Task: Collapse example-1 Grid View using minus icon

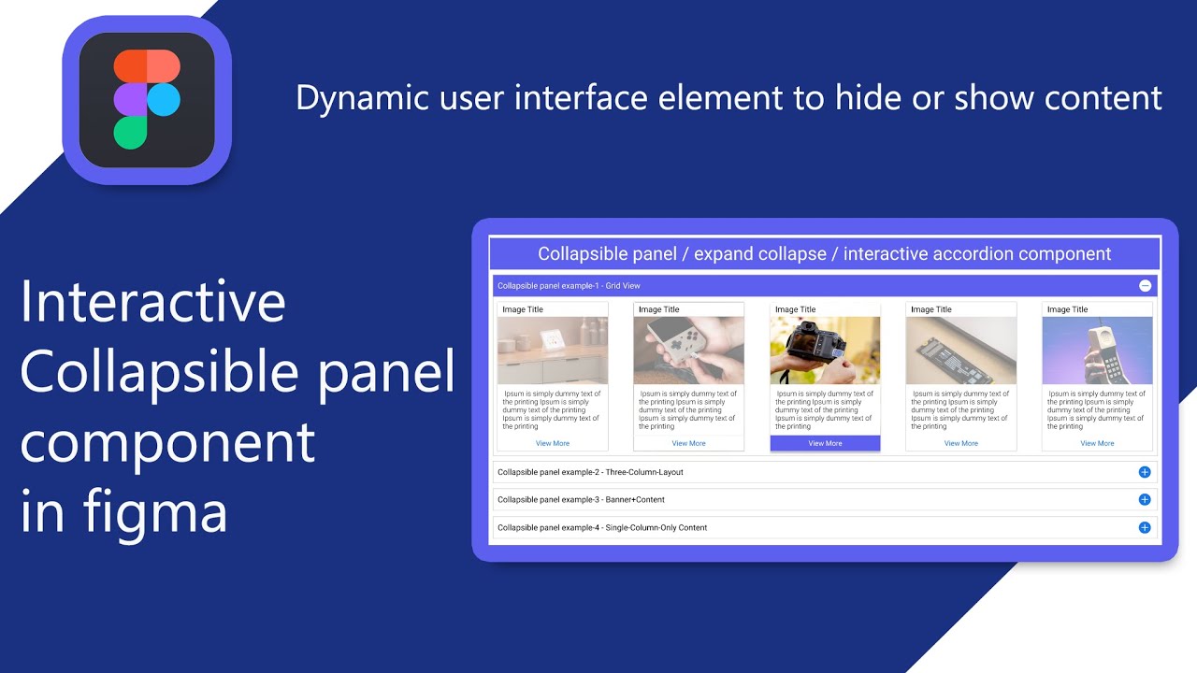Action: (x=1145, y=286)
